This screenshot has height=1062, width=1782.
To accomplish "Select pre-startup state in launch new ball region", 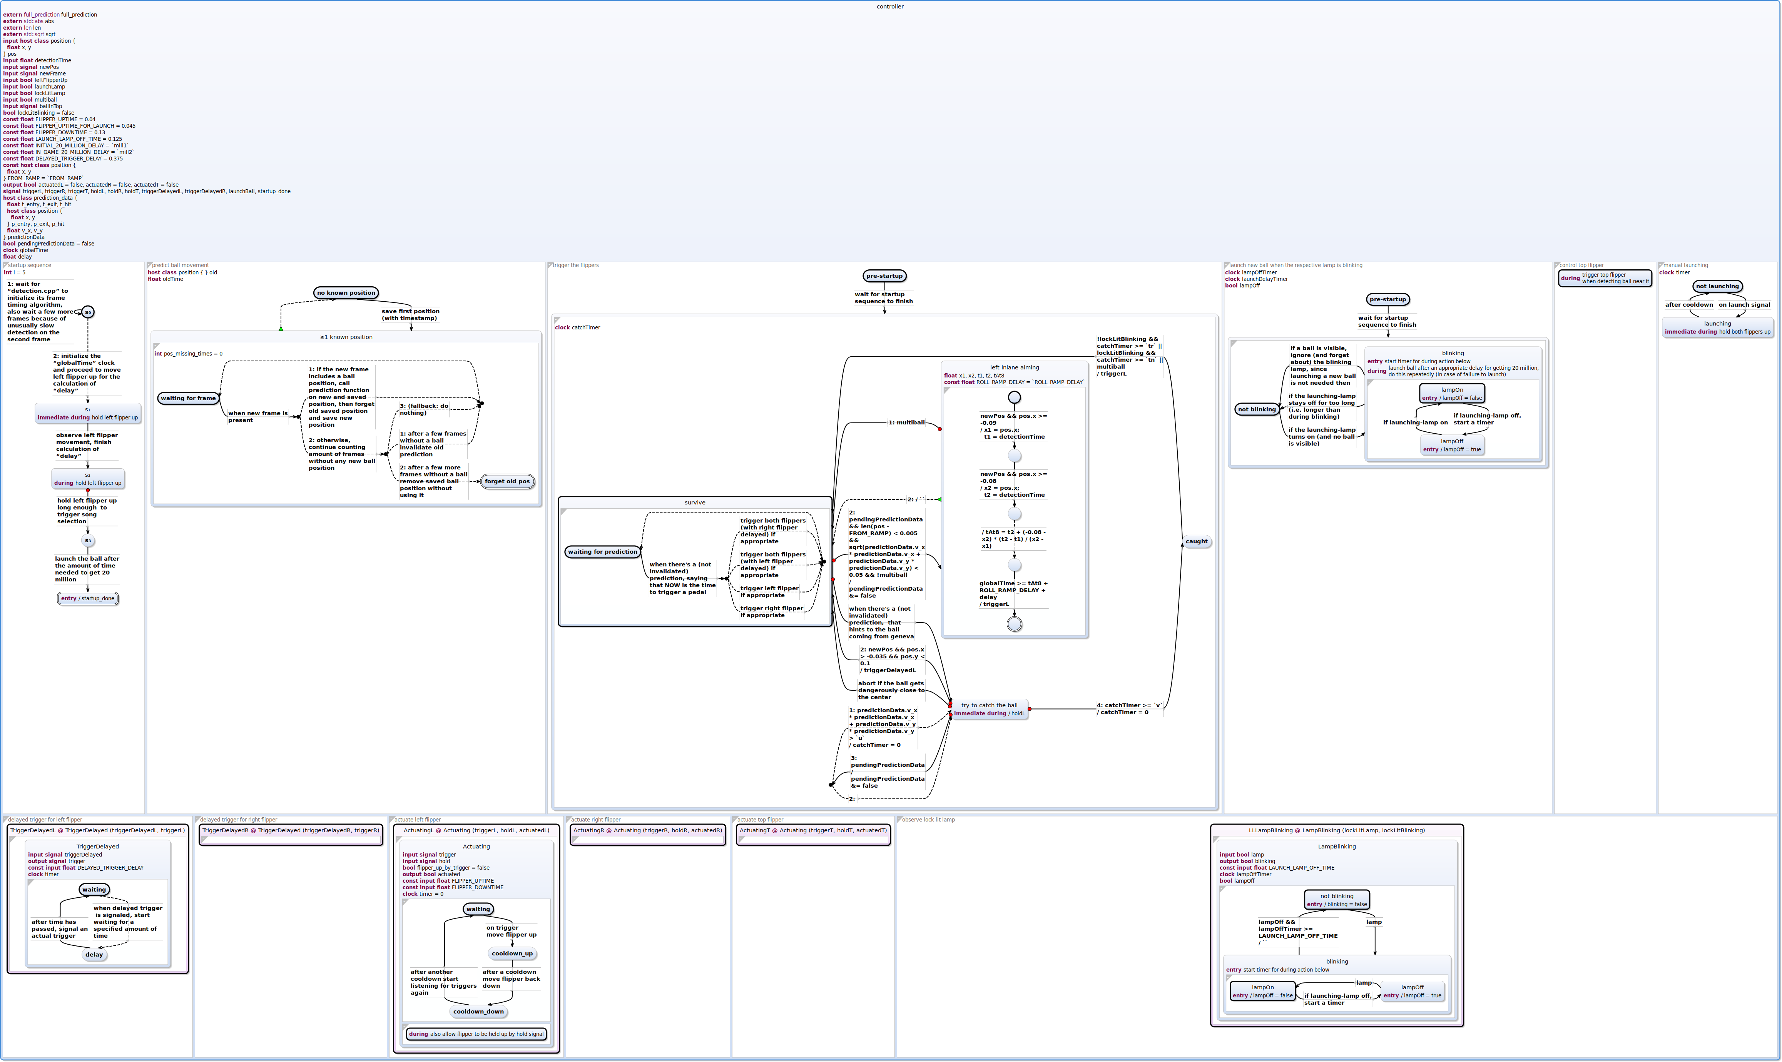I will click(1387, 300).
